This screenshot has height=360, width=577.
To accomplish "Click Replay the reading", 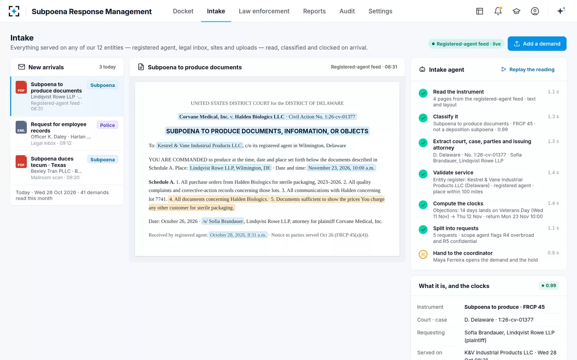I will [528, 70].
